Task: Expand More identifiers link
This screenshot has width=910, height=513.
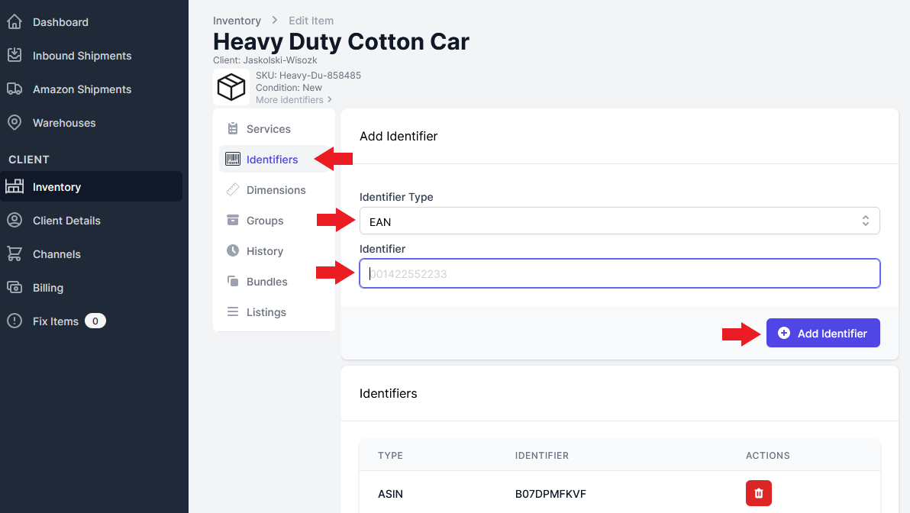Action: click(x=294, y=100)
